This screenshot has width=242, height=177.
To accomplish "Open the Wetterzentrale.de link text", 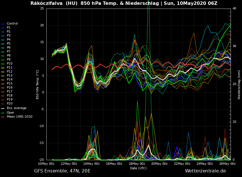I will point(205,171).
